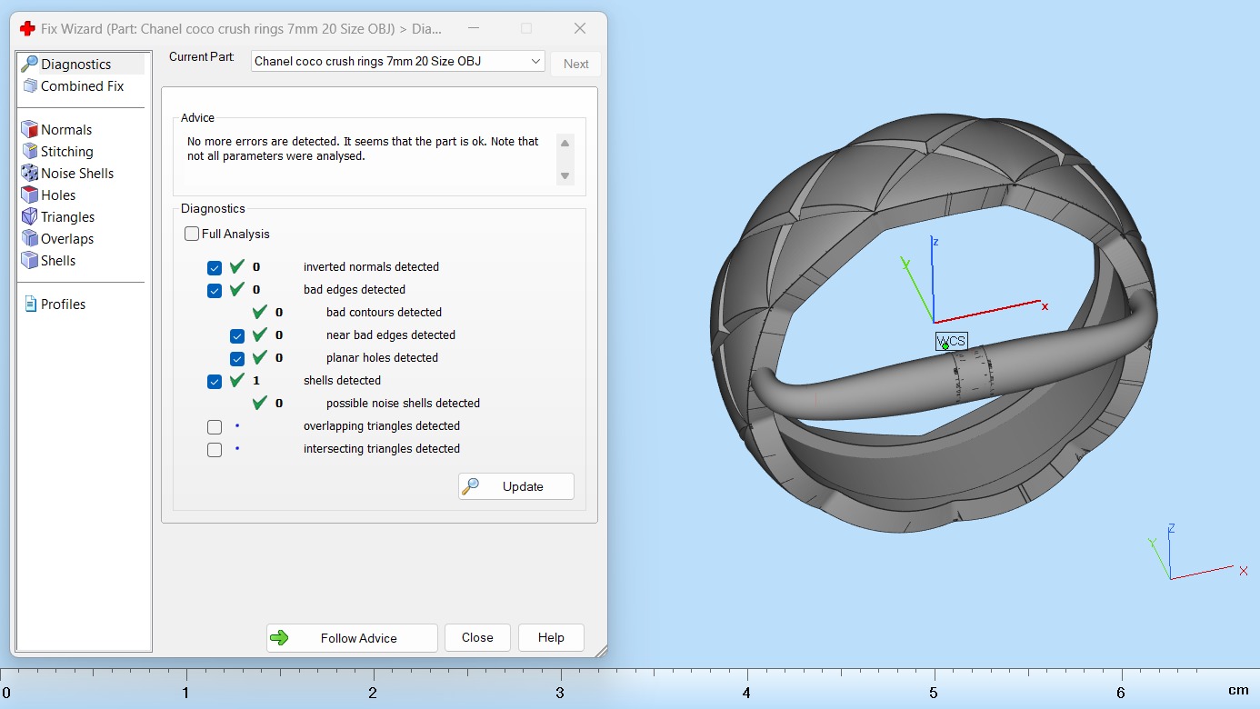Click 'possible noise shells detected' label
Viewport: 1260px width, 709px height.
(x=403, y=404)
